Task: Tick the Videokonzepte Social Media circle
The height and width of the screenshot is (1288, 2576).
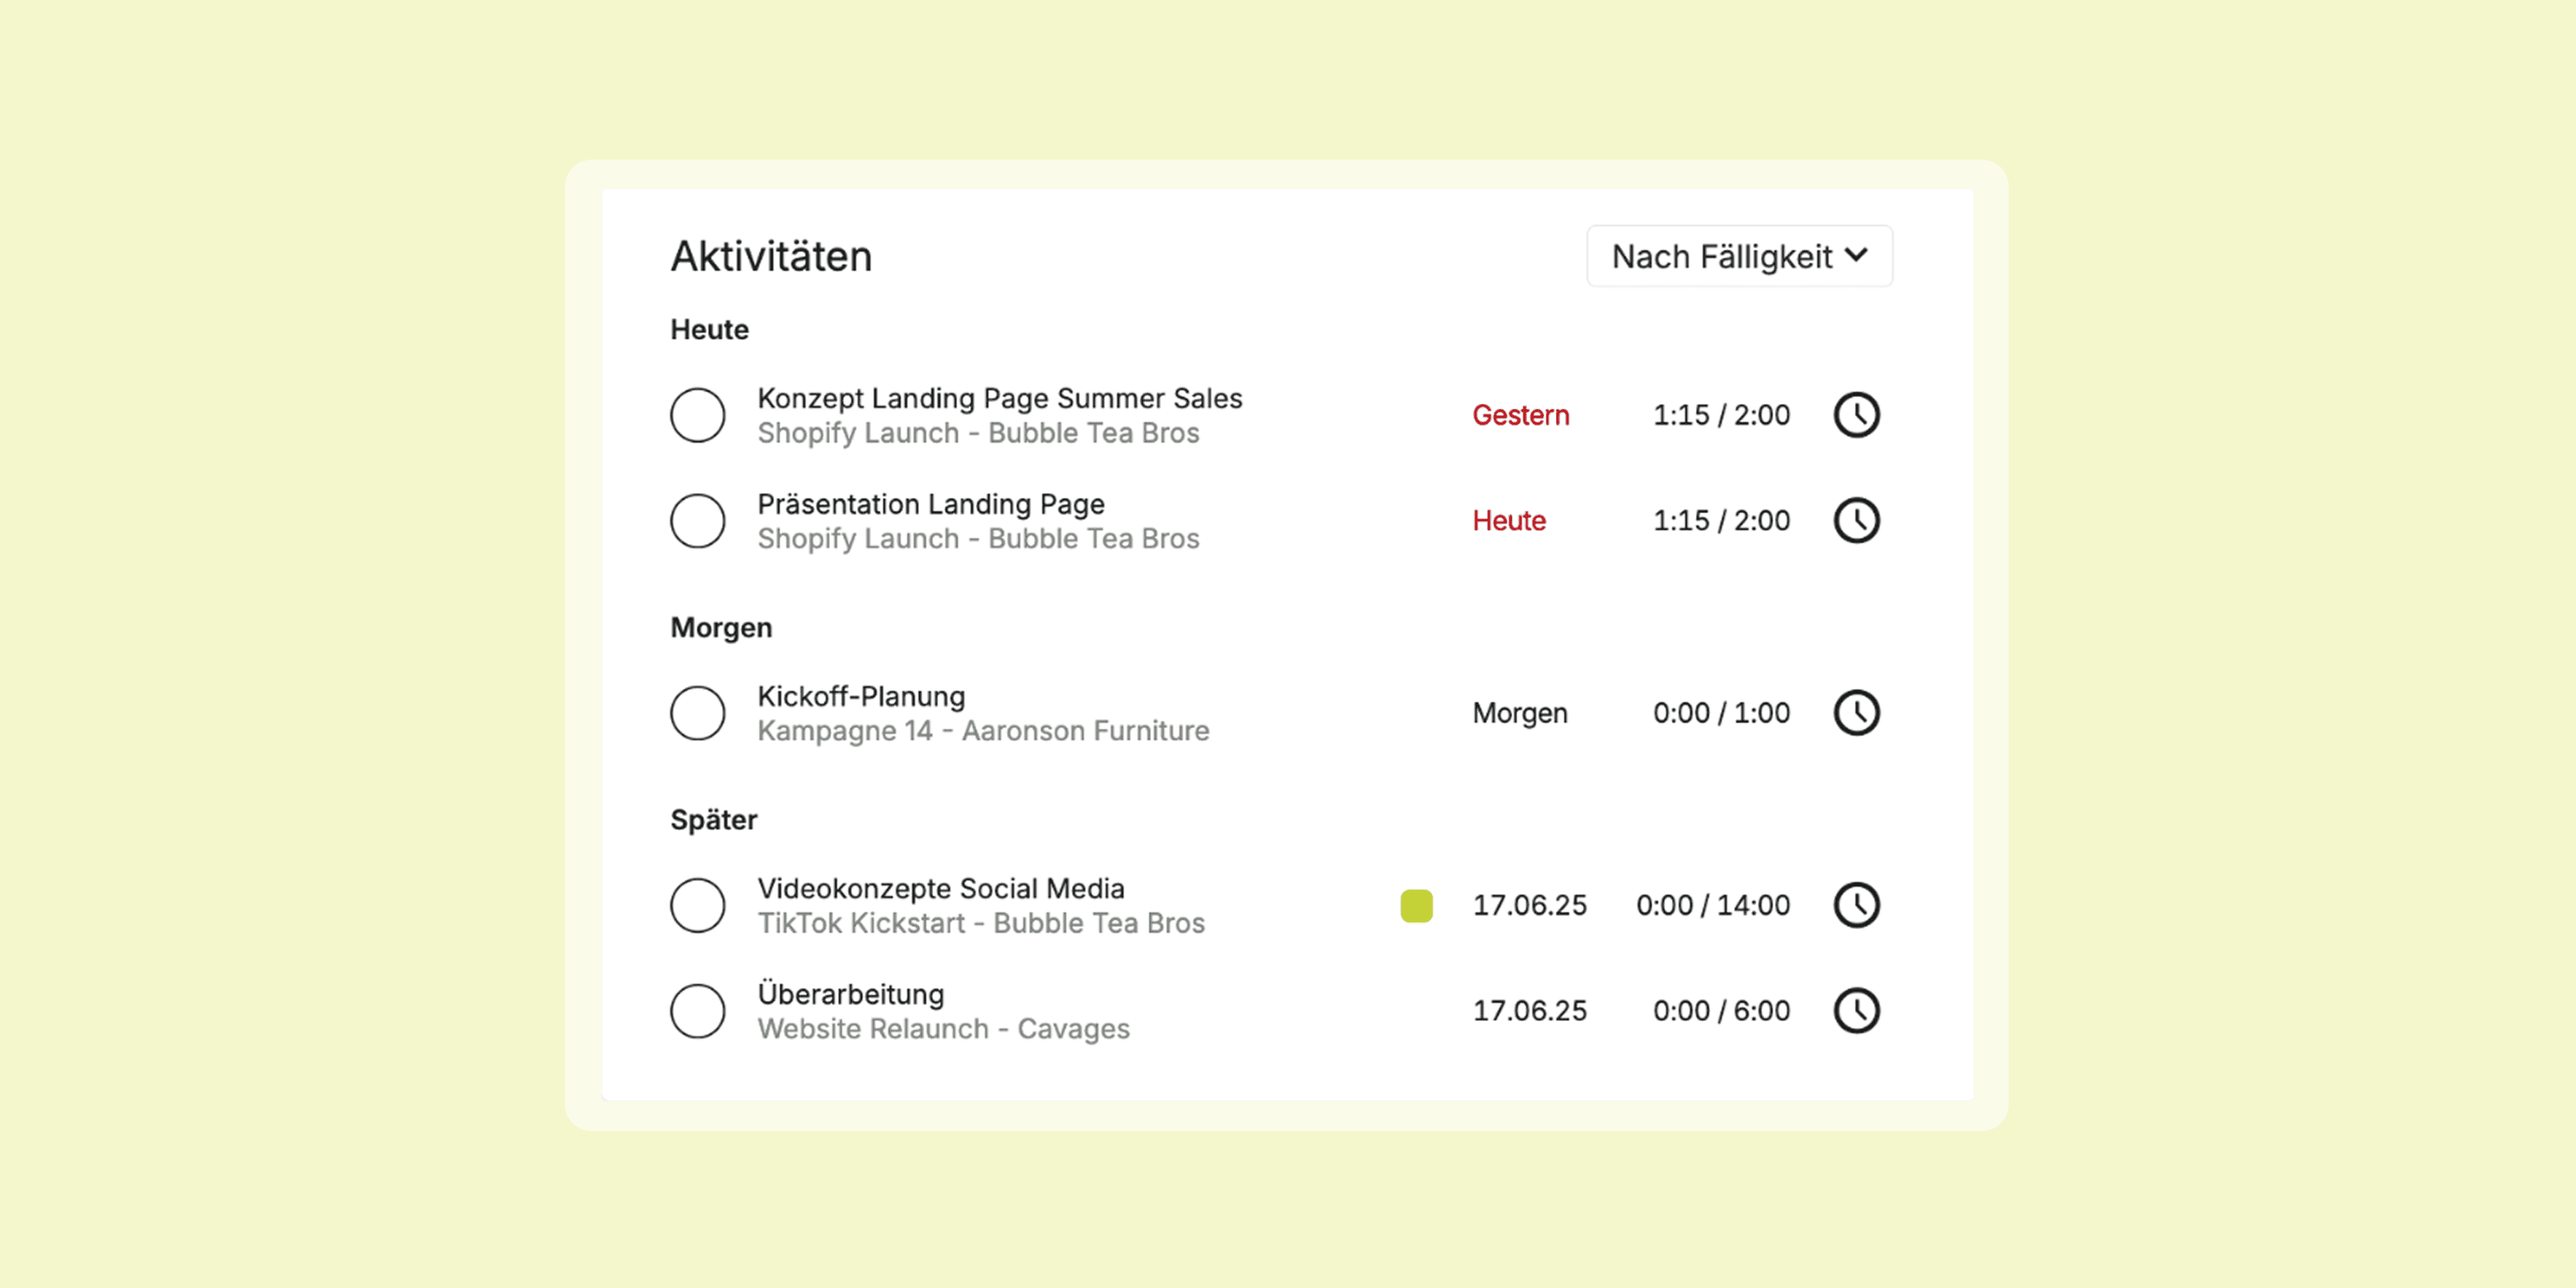Action: pos(697,905)
